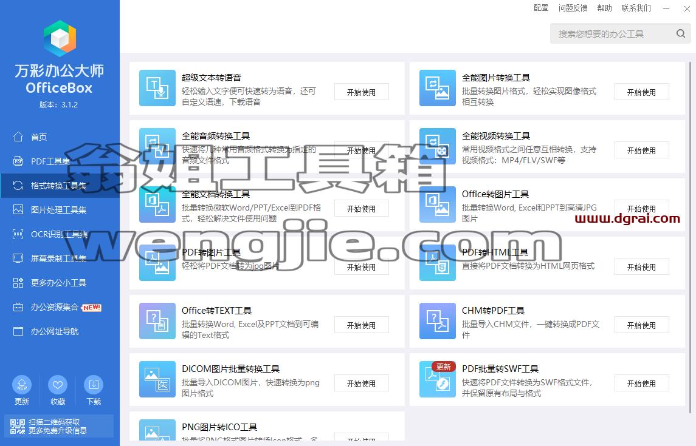Screen dimensions: 696x446
Task: Click the OfficeBox logo
Action: click(60, 38)
